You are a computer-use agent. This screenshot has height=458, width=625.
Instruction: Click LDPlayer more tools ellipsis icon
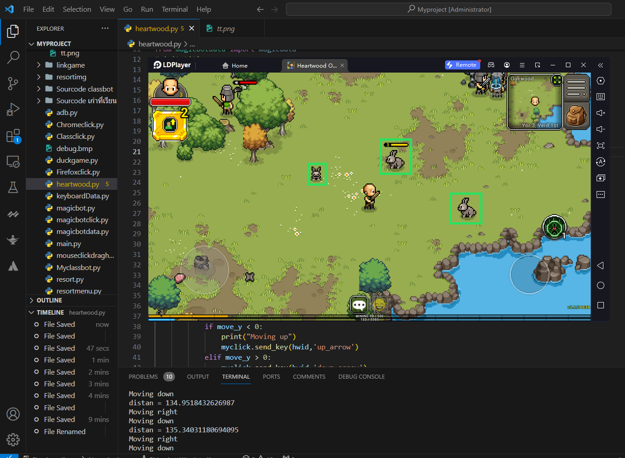[601, 194]
